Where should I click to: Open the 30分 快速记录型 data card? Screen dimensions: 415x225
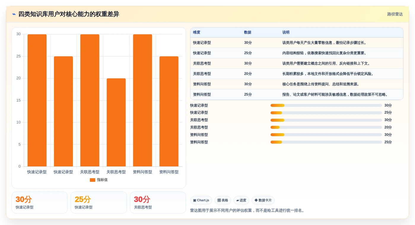(39, 202)
